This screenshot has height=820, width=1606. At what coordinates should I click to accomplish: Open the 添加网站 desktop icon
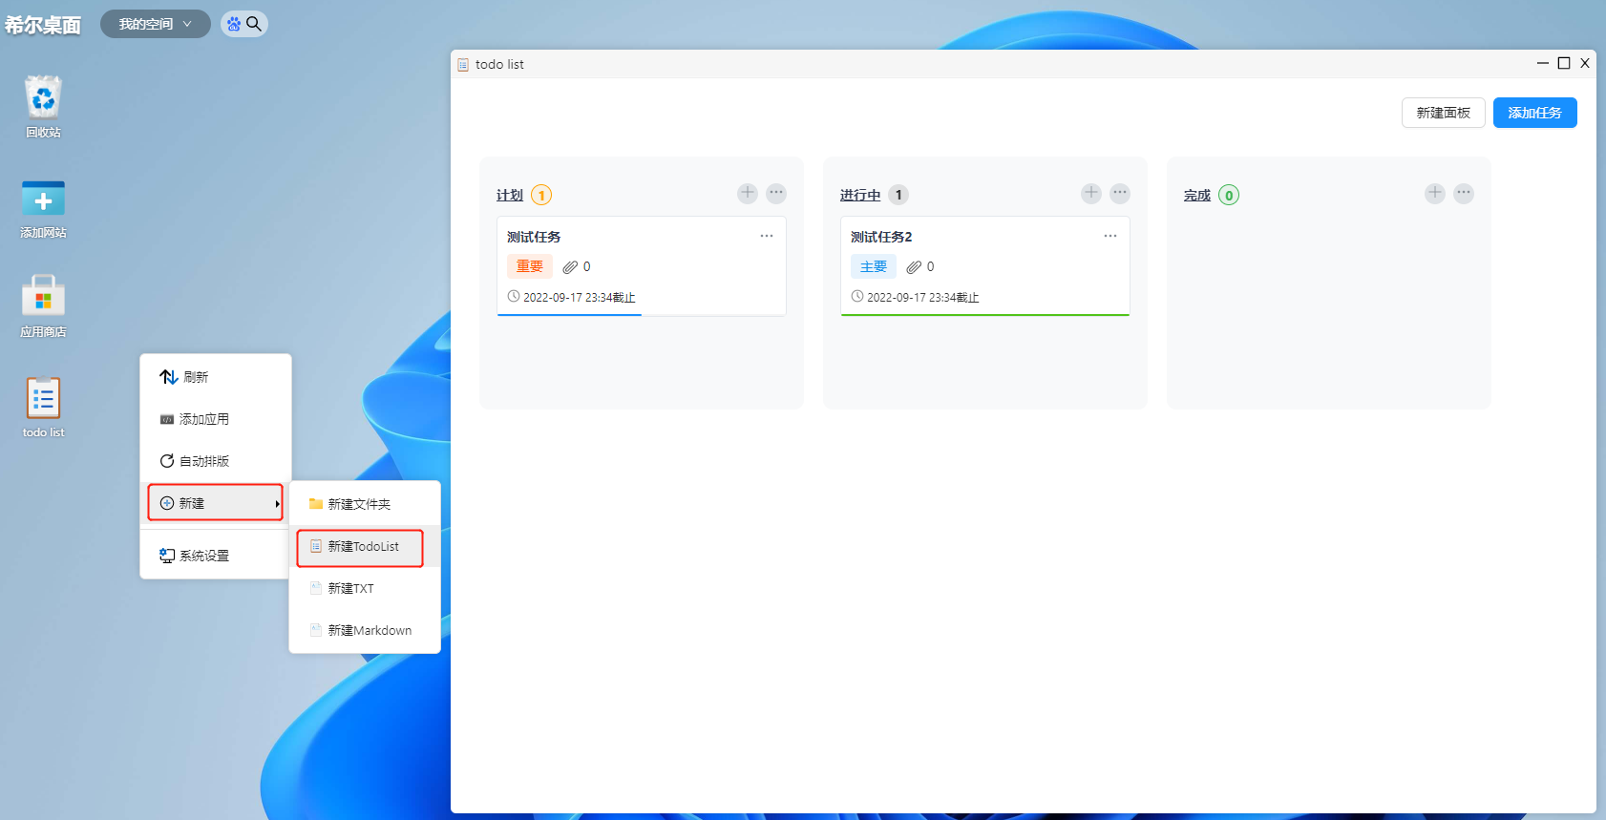coord(43,208)
